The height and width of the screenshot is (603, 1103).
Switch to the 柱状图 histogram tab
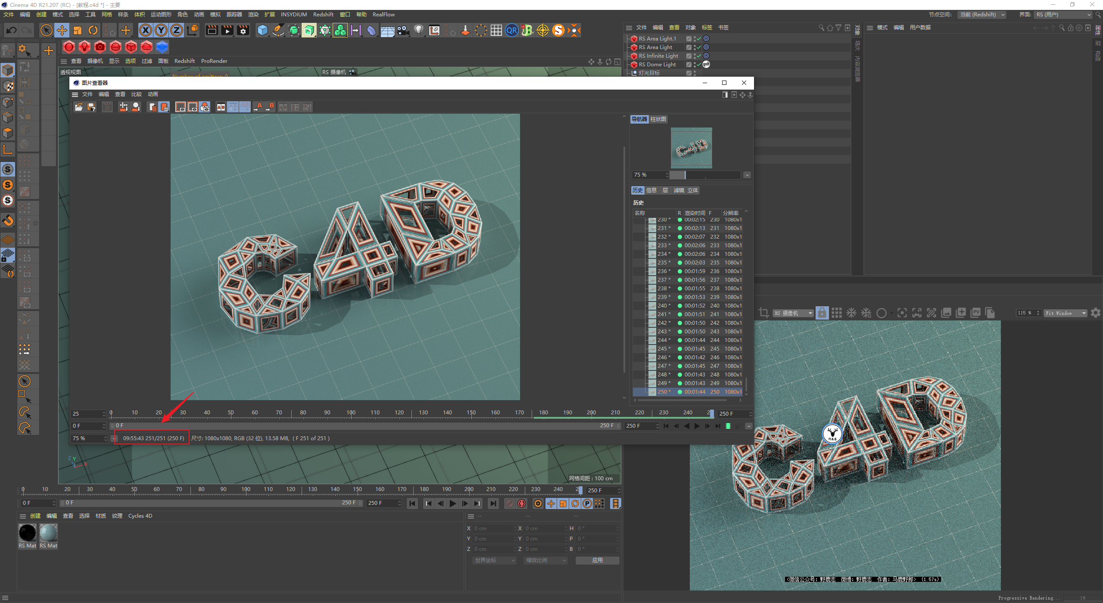pyautogui.click(x=658, y=119)
